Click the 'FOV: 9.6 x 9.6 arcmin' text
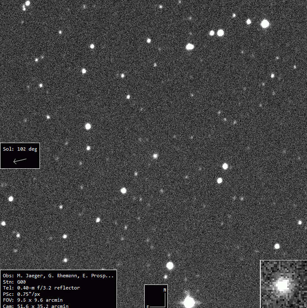 pos(32,300)
